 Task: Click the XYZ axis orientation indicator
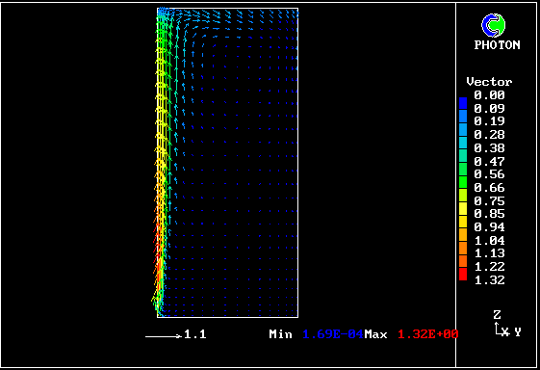click(507, 324)
